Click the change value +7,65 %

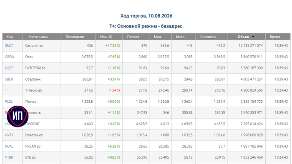pos(114,57)
